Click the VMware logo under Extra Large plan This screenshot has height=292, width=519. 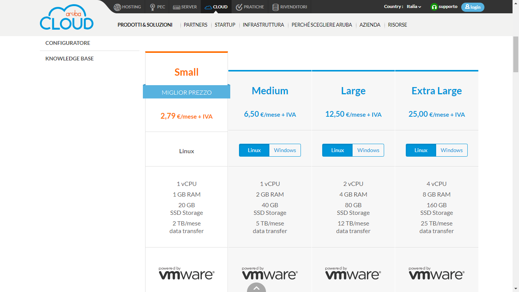pos(437,273)
